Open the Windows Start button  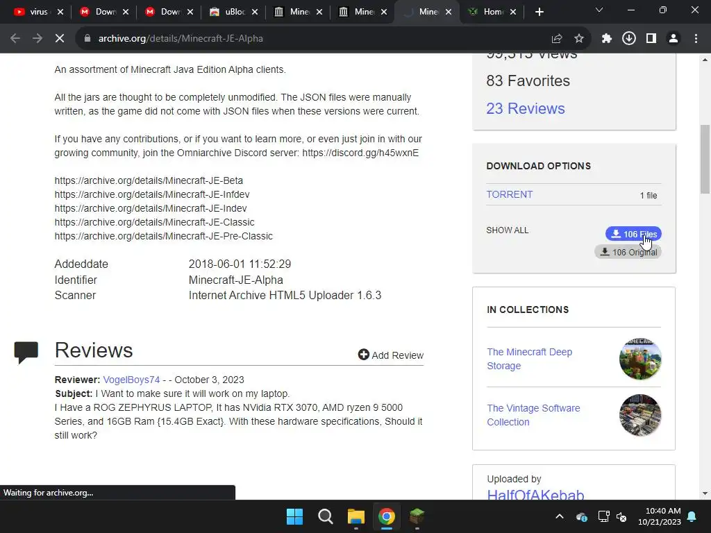pyautogui.click(x=294, y=516)
